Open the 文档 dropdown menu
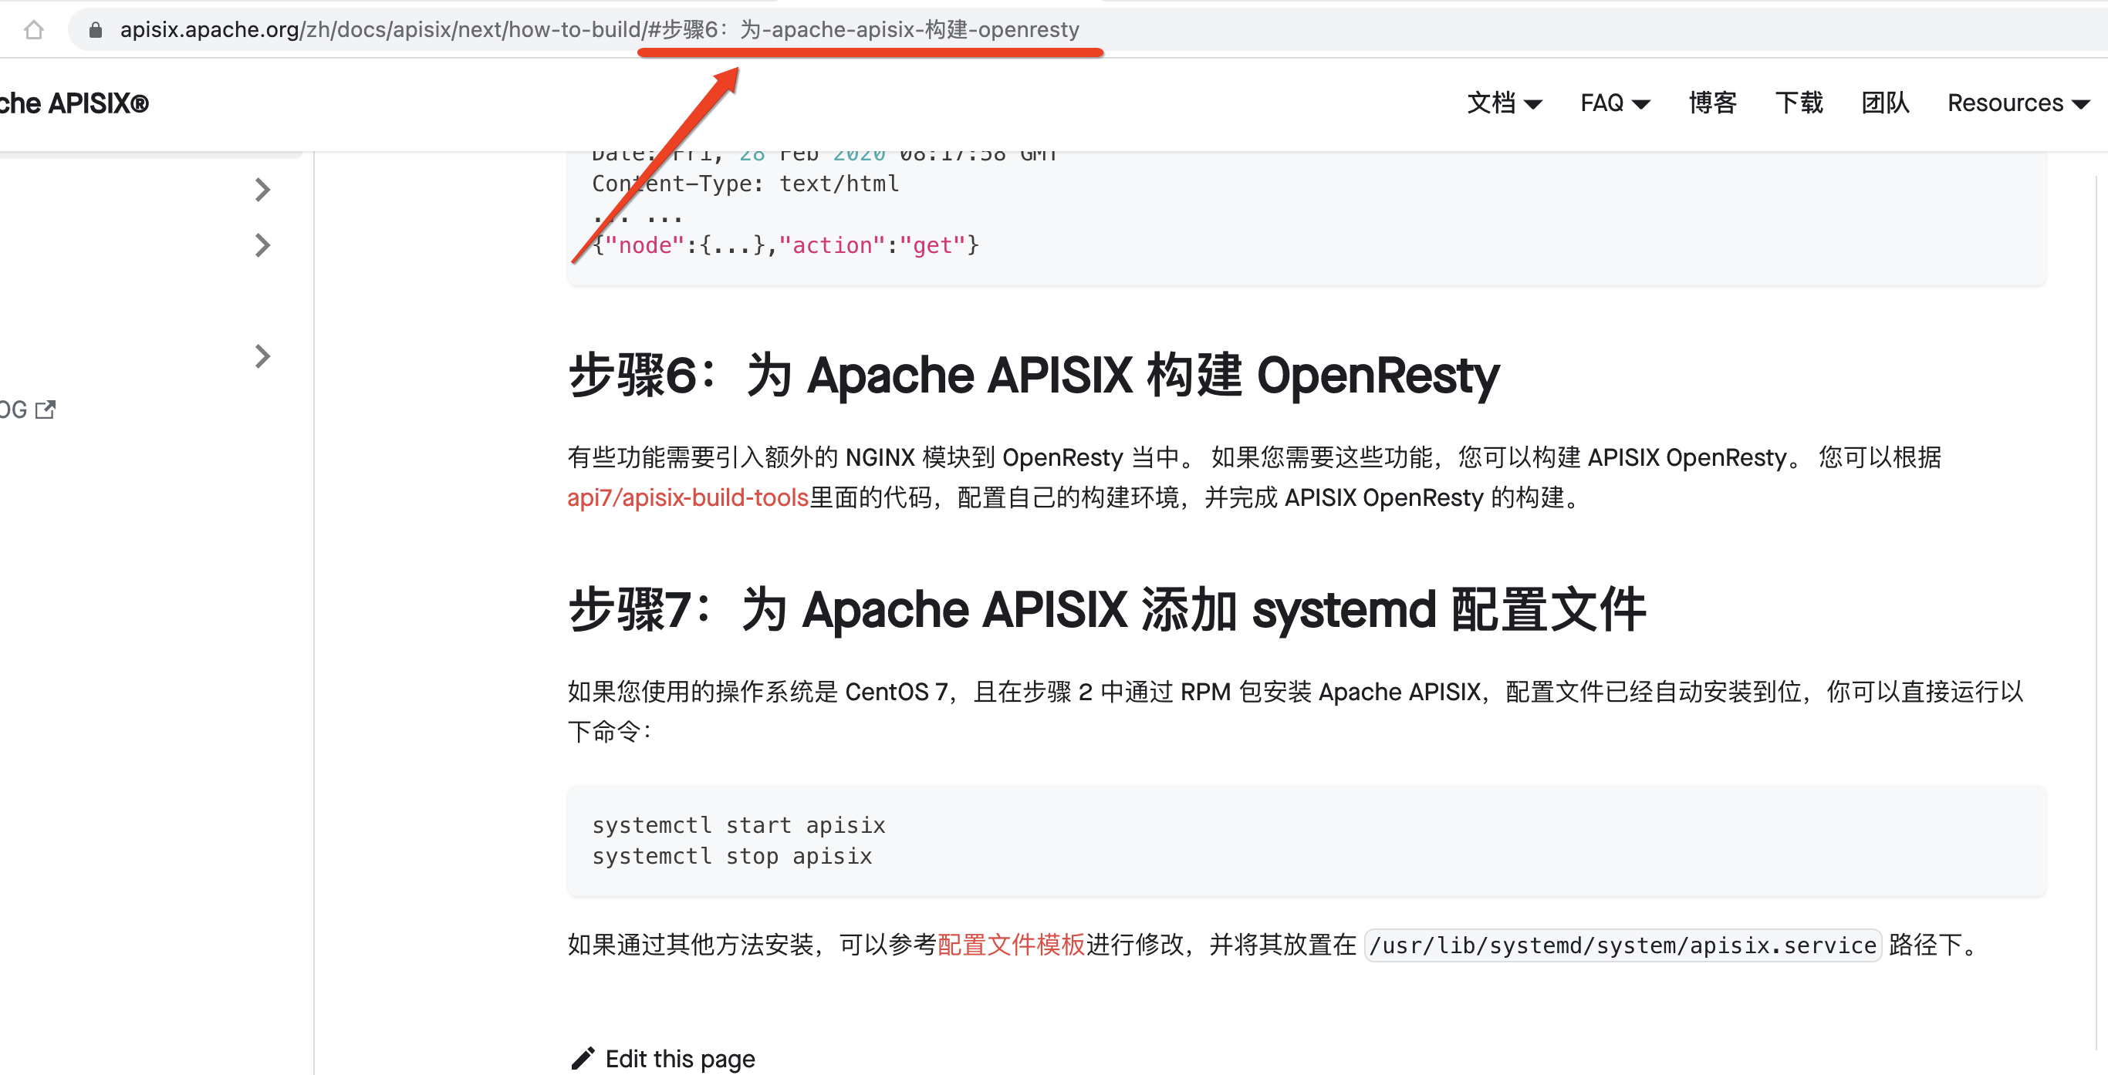Screen dimensions: 2108x1075 (x=1503, y=103)
